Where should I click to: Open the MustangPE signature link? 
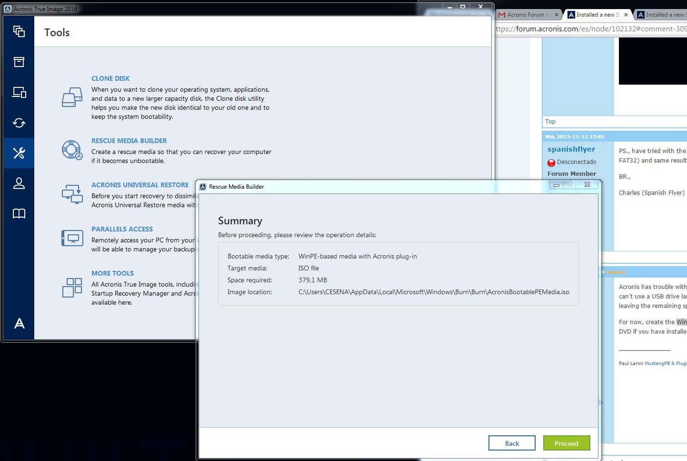pyautogui.click(x=666, y=363)
